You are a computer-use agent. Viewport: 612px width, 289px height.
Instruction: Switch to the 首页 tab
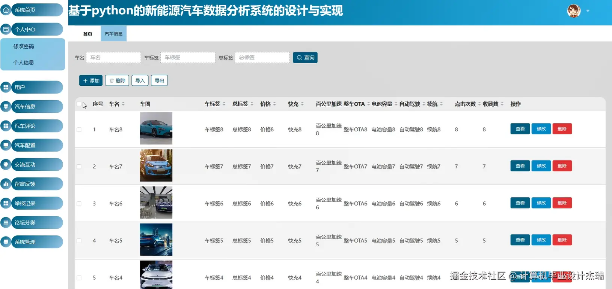pos(87,34)
